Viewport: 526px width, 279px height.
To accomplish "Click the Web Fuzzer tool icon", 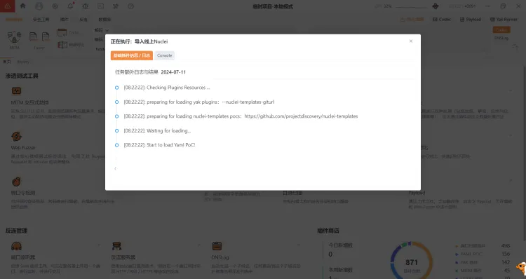I will coord(16,137).
